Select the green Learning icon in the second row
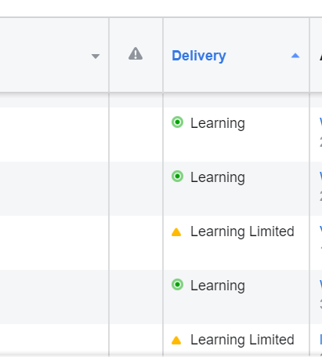 pyautogui.click(x=177, y=177)
